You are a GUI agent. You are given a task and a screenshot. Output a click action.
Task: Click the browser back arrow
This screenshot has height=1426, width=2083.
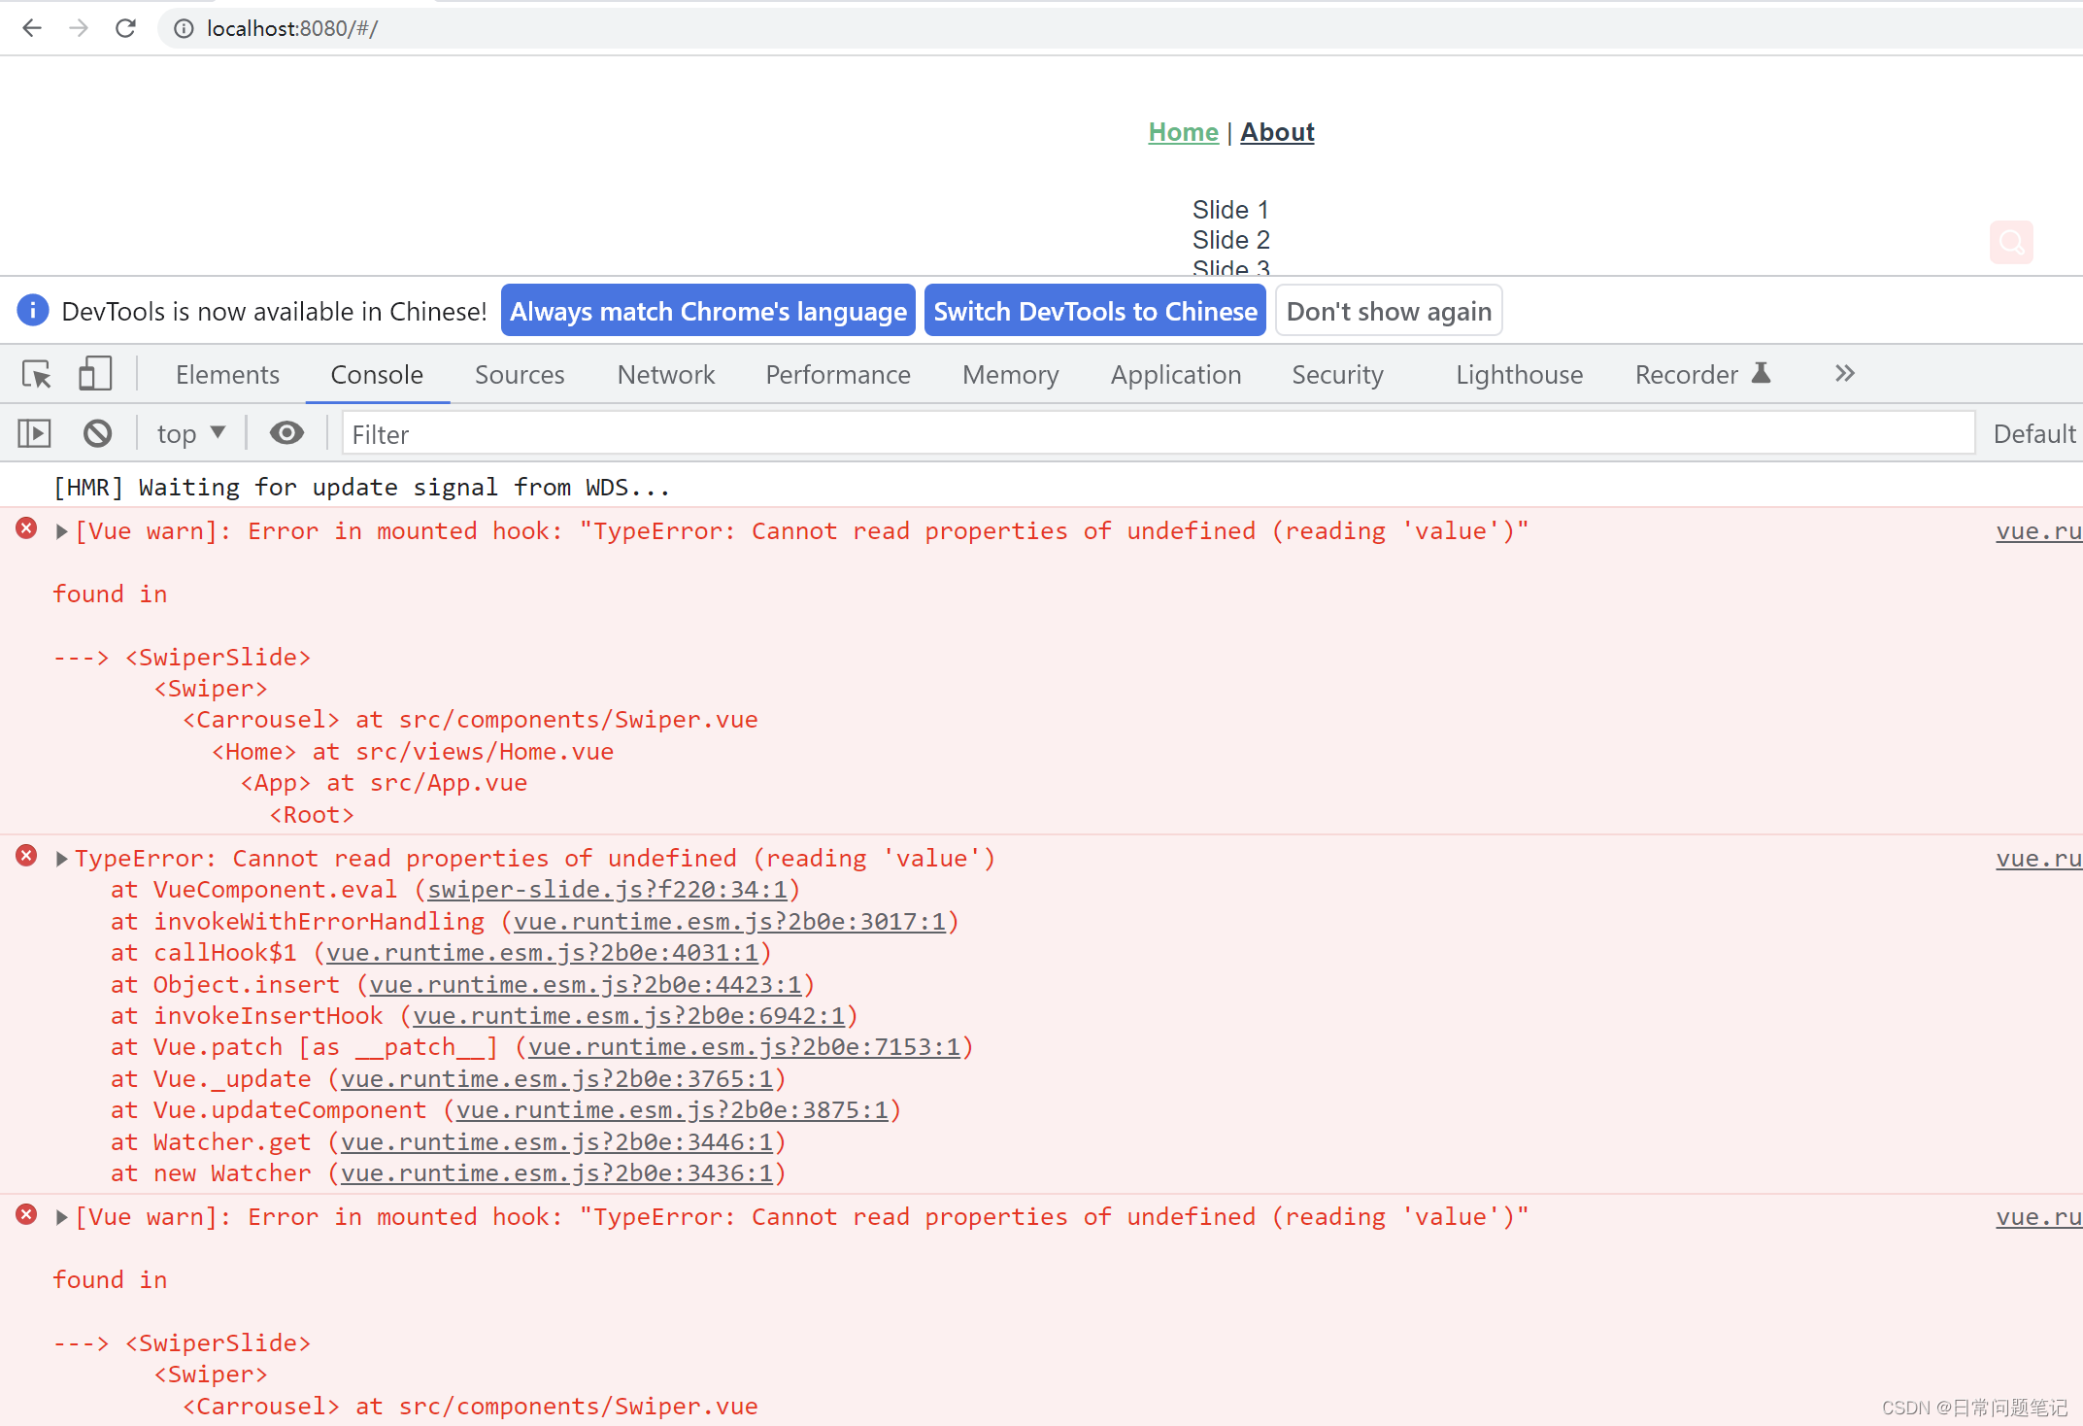pos(31,28)
